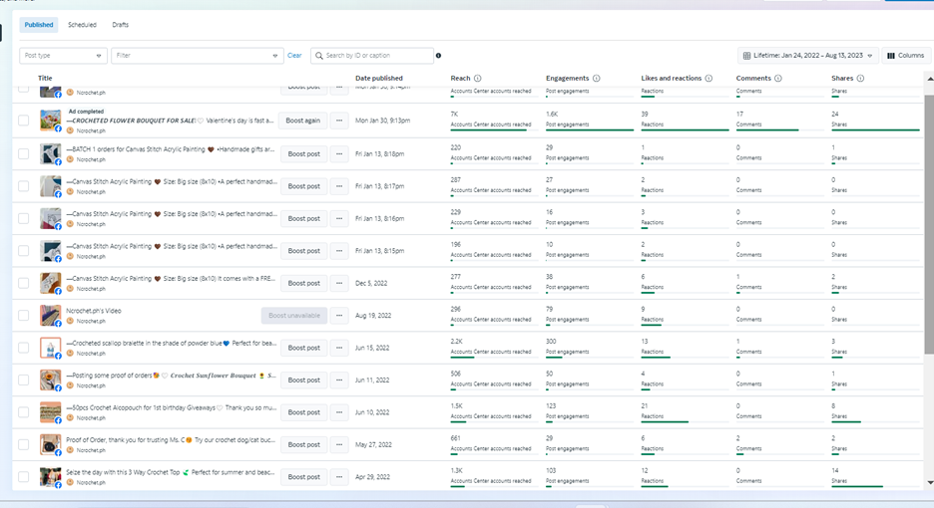
Task: Select checkbox for BATCH 1 orders Canvas Stitch post
Action: 23,153
